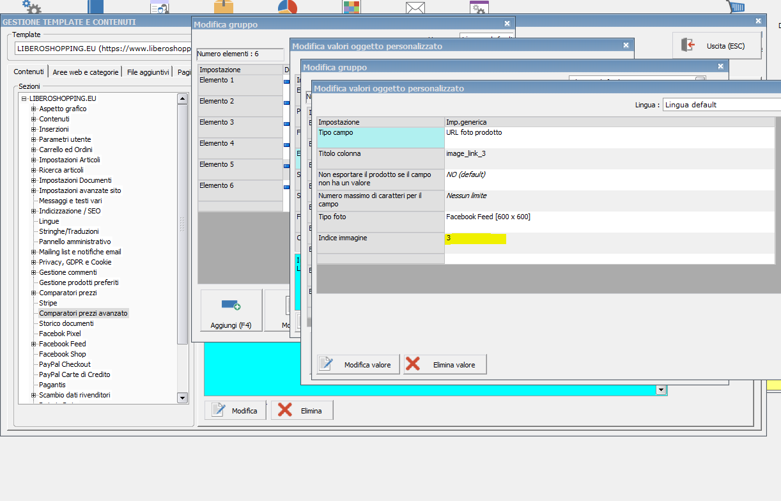The height and width of the screenshot is (501, 781).
Task: Expand the Inserzioni node
Action: click(34, 129)
